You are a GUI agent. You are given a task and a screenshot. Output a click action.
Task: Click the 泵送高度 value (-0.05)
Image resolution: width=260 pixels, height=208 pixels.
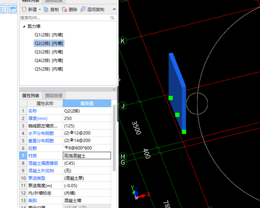(x=87, y=186)
